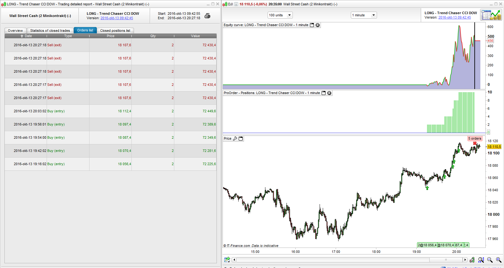Zoom out on the chart time axis

tap(490, 260)
